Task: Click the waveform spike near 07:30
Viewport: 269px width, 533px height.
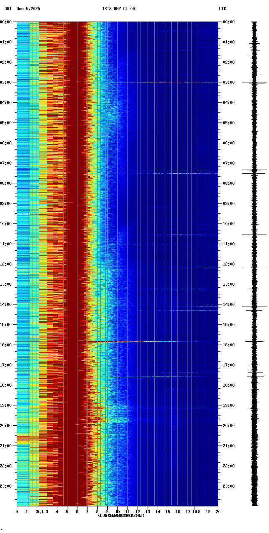Action: pyautogui.click(x=254, y=170)
